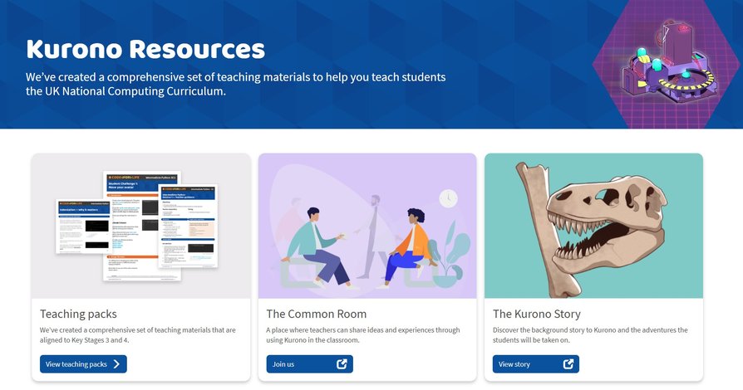Click the potted plant in the Common Room image
Screen dimensions: 743x390
point(448,257)
